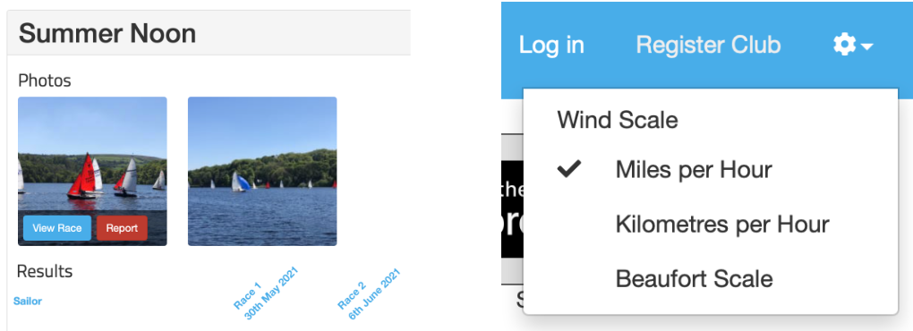The image size is (913, 331).
Task: Collapse the settings dropdown caret arrow
Action: 866,46
